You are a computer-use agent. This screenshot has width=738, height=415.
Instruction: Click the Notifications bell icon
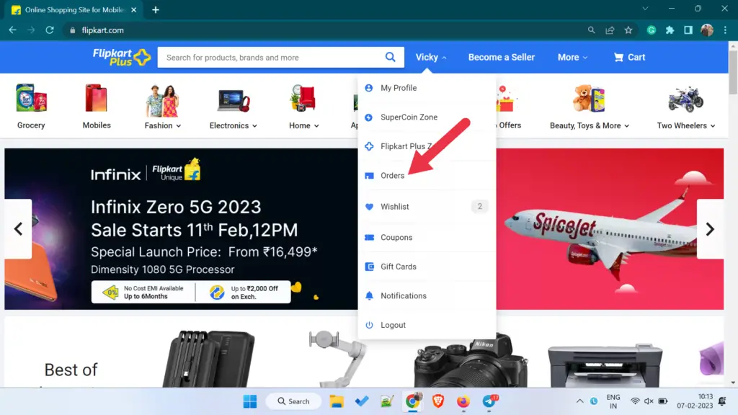[370, 296]
